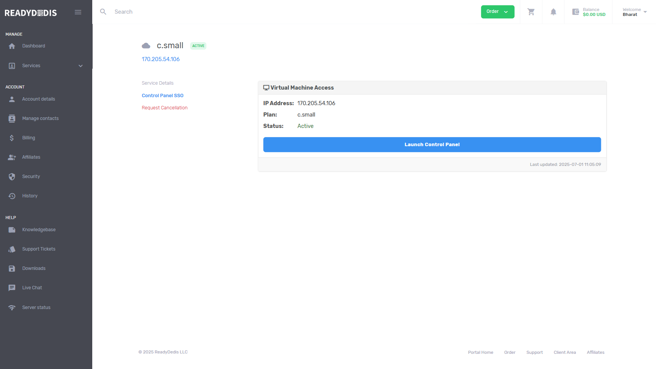Open the 170.205.54.106 IP link under c.small
This screenshot has width=656, height=369.
(161, 59)
